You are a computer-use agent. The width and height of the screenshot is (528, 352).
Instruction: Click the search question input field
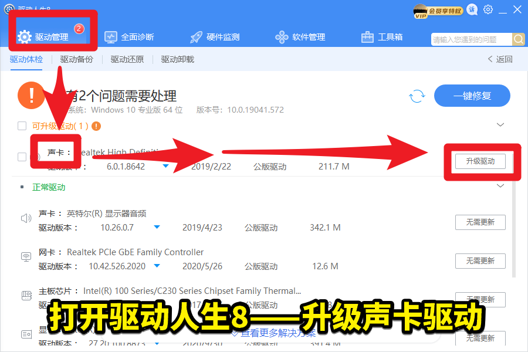(x=472, y=40)
